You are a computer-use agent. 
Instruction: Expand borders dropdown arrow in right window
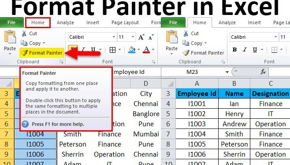281,49
